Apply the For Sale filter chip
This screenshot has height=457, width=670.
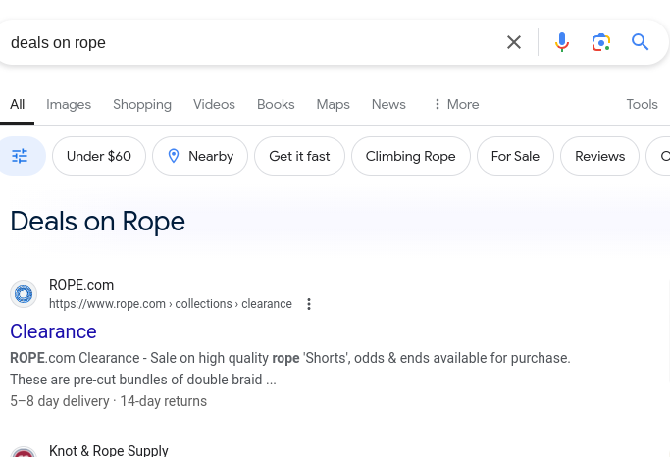click(x=515, y=156)
